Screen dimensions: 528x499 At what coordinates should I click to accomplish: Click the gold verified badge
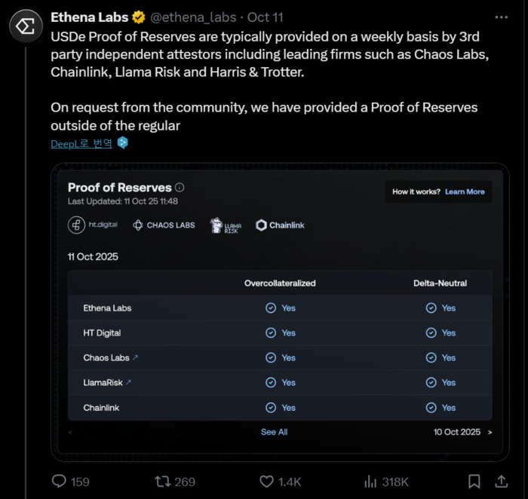(139, 17)
